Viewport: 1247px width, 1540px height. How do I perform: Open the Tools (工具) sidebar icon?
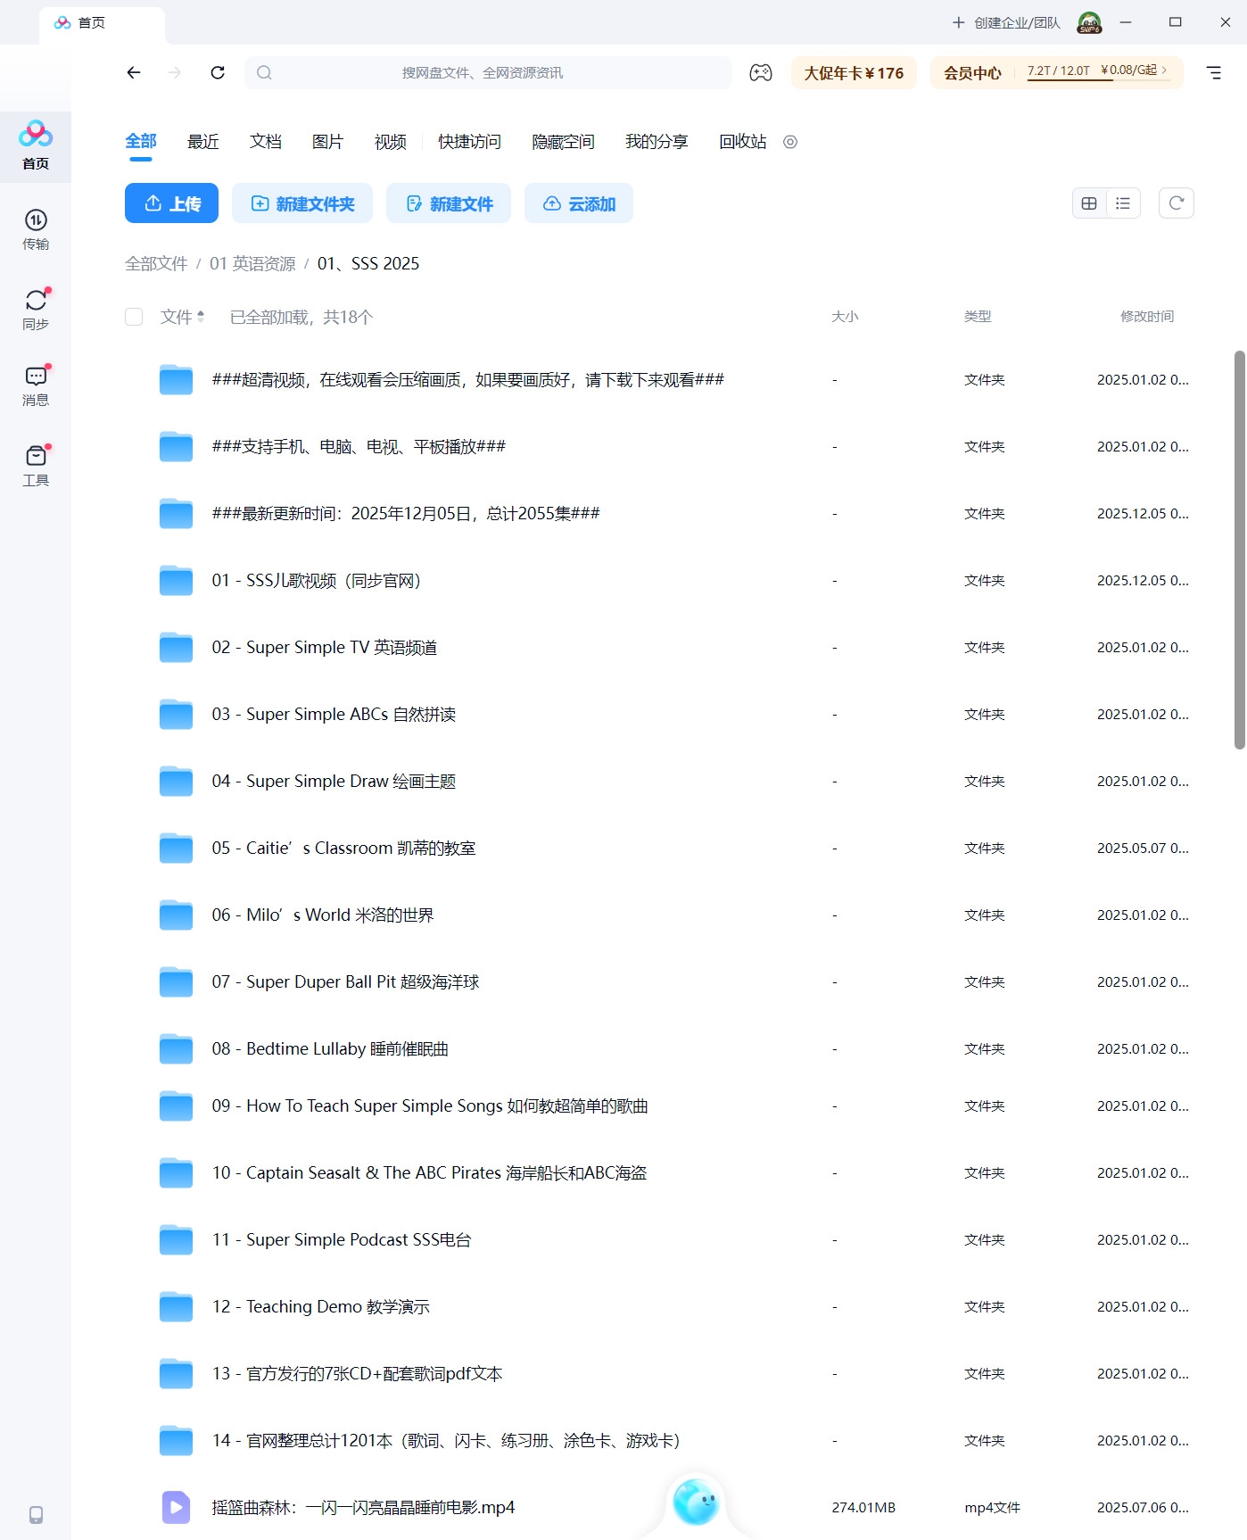[x=36, y=466]
